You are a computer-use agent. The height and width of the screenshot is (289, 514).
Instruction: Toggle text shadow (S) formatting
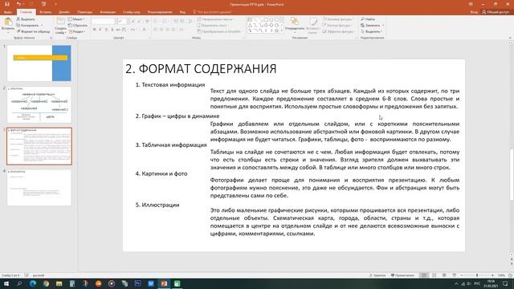tap(112, 30)
